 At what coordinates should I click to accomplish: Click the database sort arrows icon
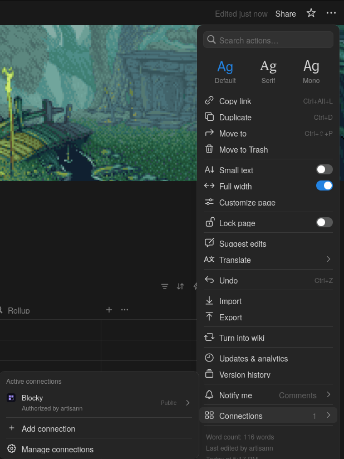(x=180, y=286)
